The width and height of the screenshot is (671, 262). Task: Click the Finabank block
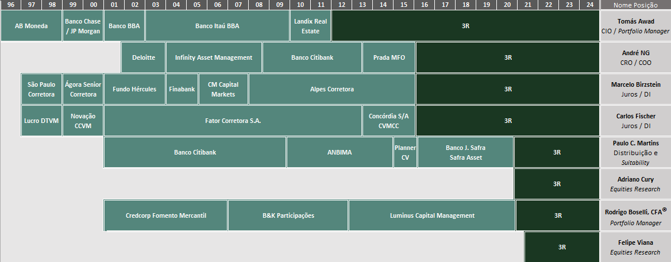tap(182, 89)
